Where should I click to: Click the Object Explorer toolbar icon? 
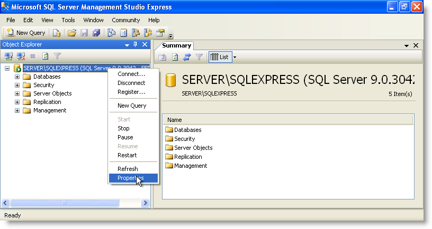[x=136, y=33]
